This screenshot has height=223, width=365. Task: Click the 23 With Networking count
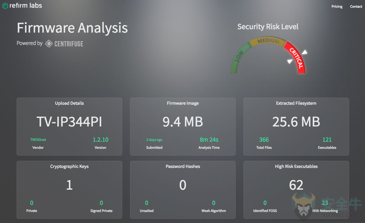pyautogui.click(x=325, y=203)
